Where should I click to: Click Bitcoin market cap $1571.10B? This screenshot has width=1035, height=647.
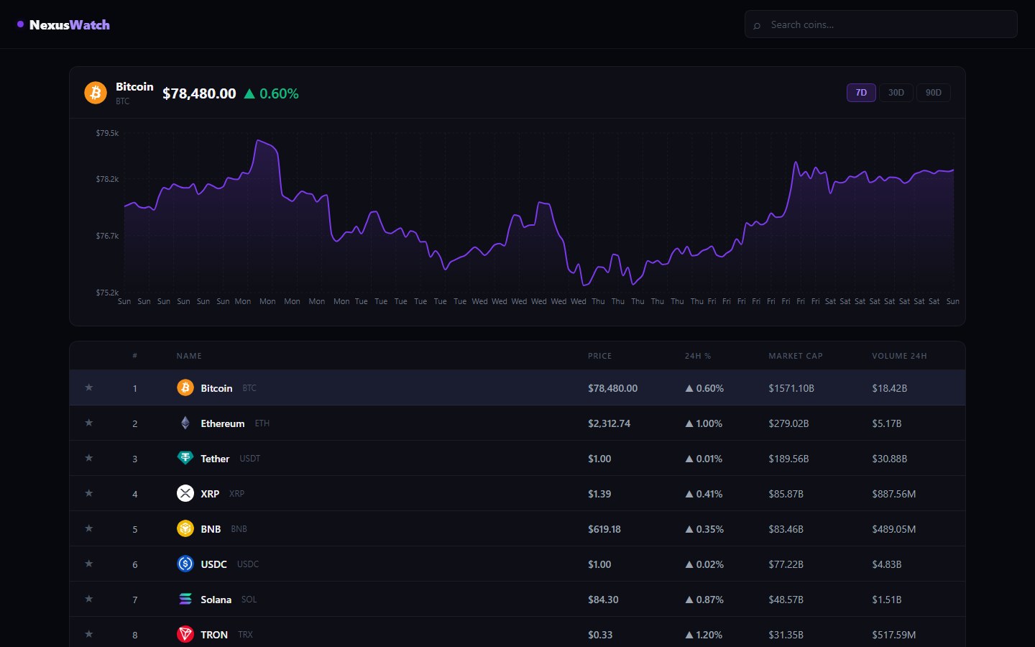click(791, 388)
